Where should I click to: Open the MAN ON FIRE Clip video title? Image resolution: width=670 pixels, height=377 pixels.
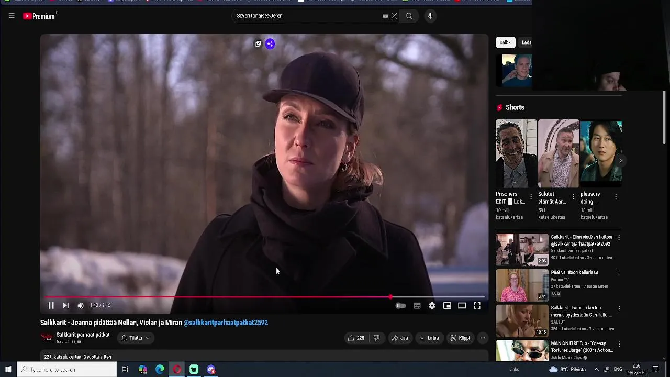tap(581, 347)
